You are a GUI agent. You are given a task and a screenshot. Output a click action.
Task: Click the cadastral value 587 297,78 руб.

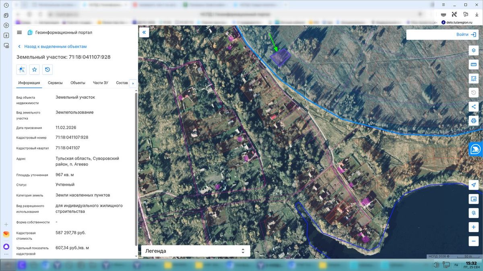[x=70, y=233]
